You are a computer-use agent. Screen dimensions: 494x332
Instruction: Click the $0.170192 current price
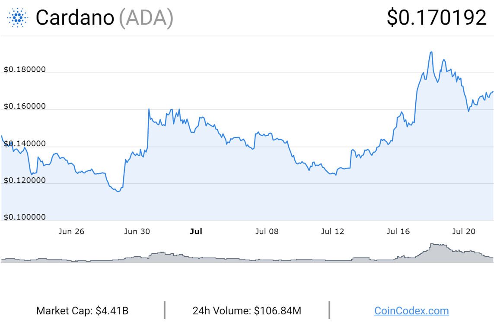pyautogui.click(x=437, y=17)
